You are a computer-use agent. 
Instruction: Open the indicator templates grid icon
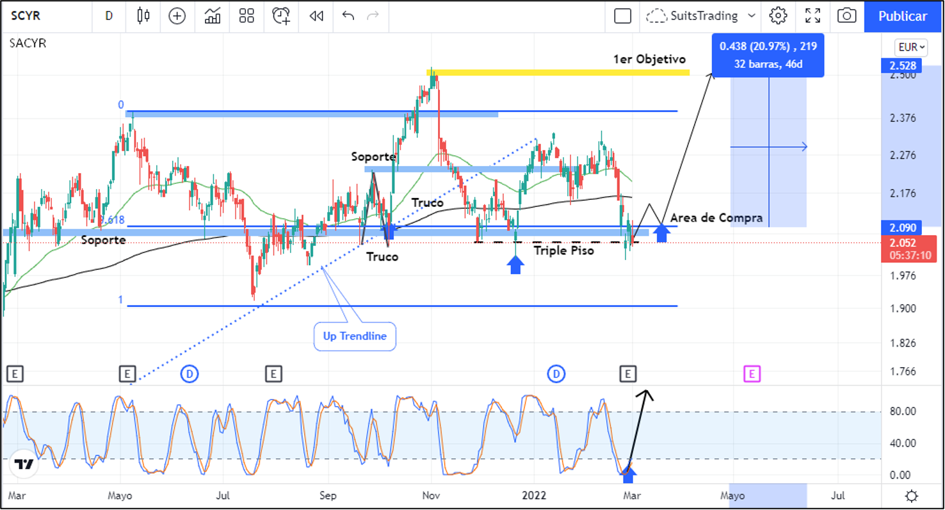click(246, 16)
